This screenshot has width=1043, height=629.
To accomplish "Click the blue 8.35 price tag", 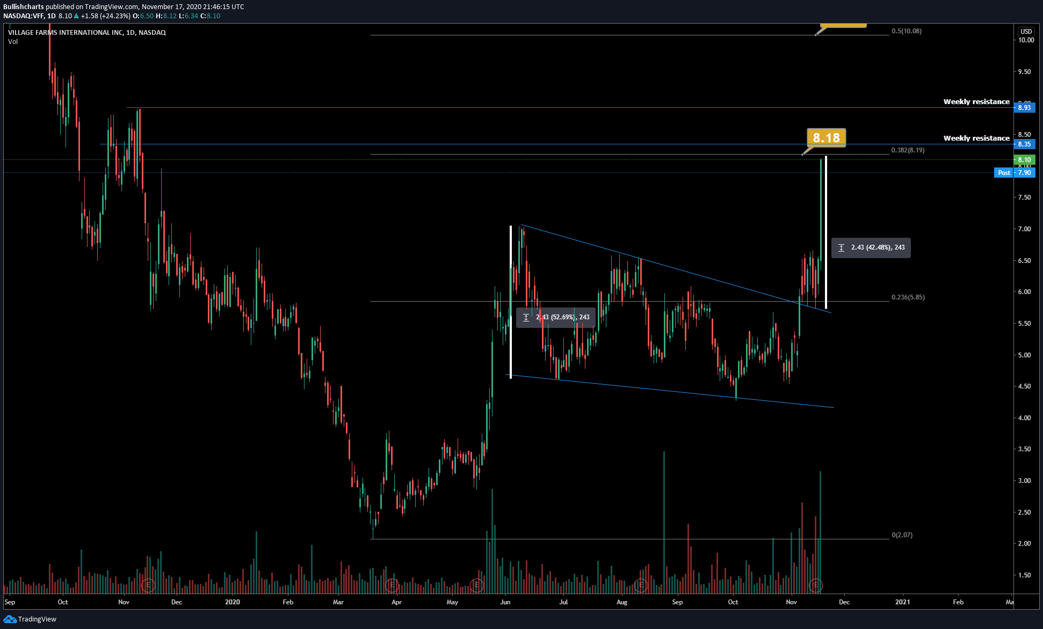I will pos(1025,144).
